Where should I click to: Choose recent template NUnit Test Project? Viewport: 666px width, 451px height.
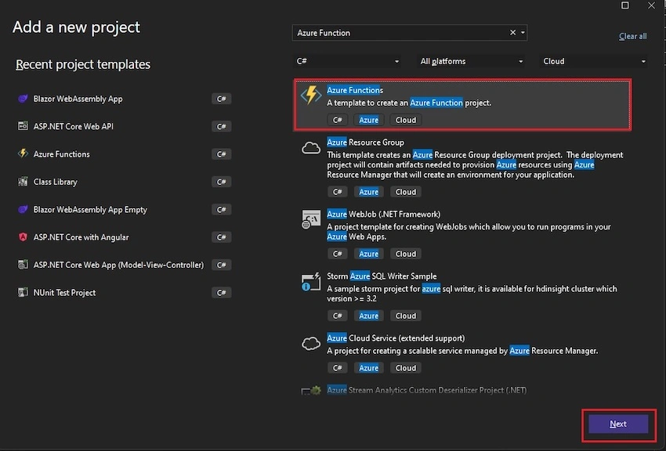tap(64, 292)
